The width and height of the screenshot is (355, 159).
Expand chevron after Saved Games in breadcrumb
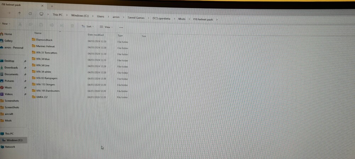(x=148, y=18)
